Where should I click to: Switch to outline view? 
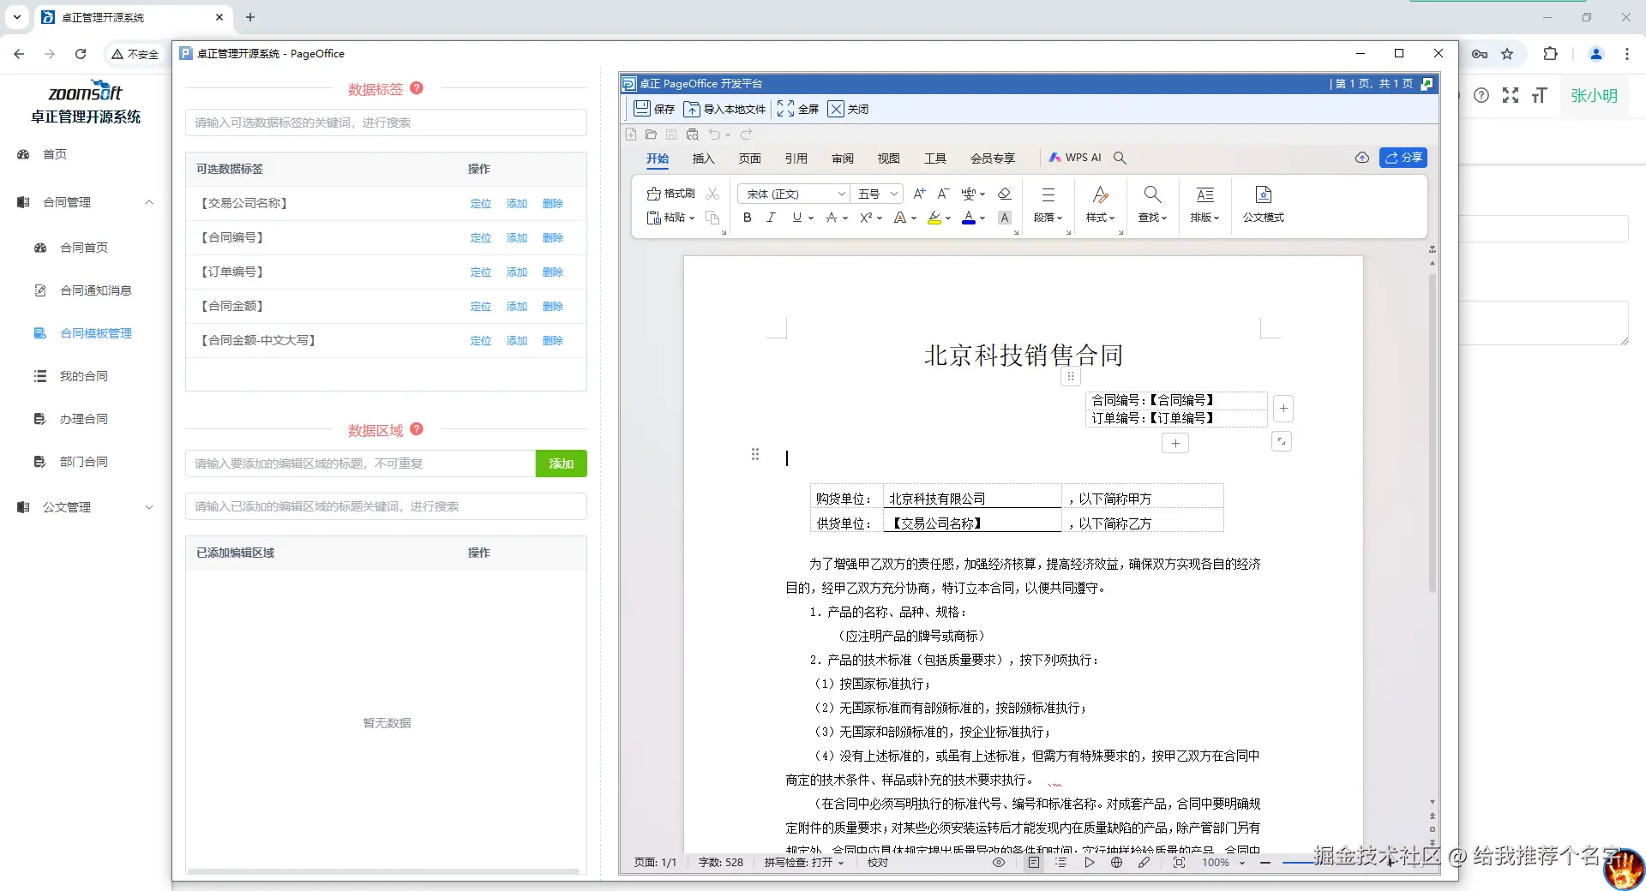[x=1060, y=863]
